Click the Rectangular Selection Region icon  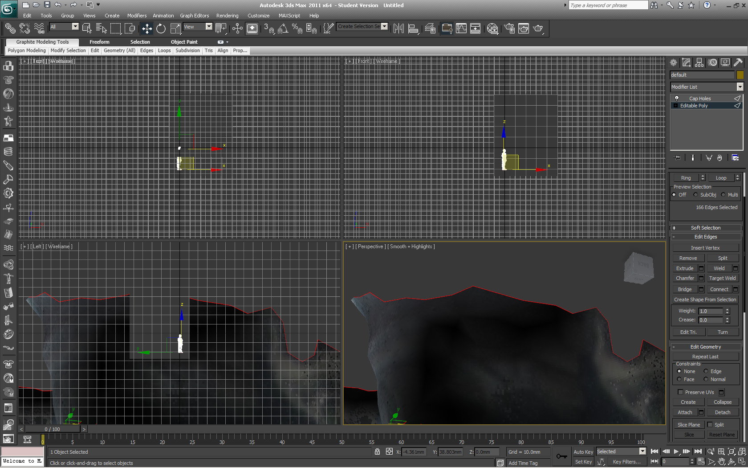pos(116,29)
